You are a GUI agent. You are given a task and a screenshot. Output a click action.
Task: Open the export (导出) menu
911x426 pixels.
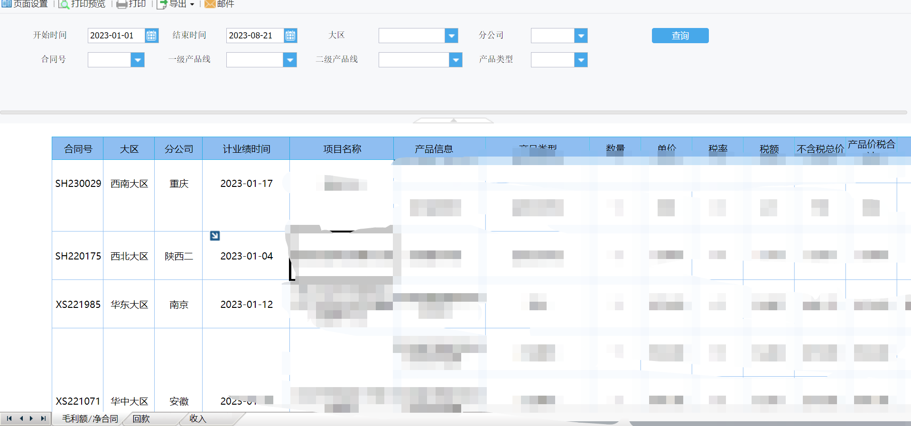click(x=176, y=4)
